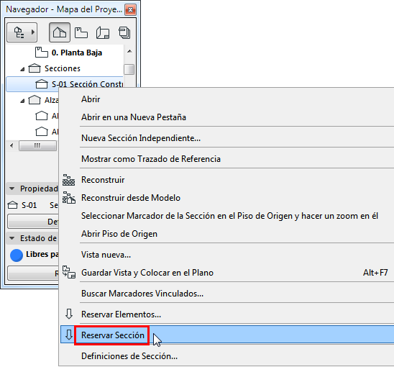Choose Abrir en una Nueva Pestaña
The height and width of the screenshot is (367, 394).
134,117
